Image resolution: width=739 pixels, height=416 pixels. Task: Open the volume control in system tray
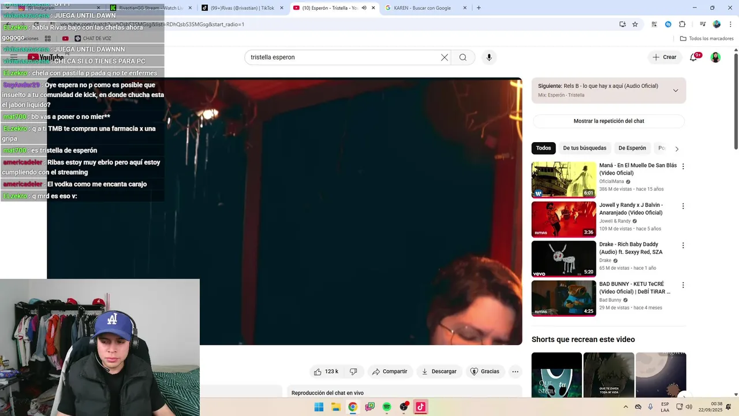(689, 407)
